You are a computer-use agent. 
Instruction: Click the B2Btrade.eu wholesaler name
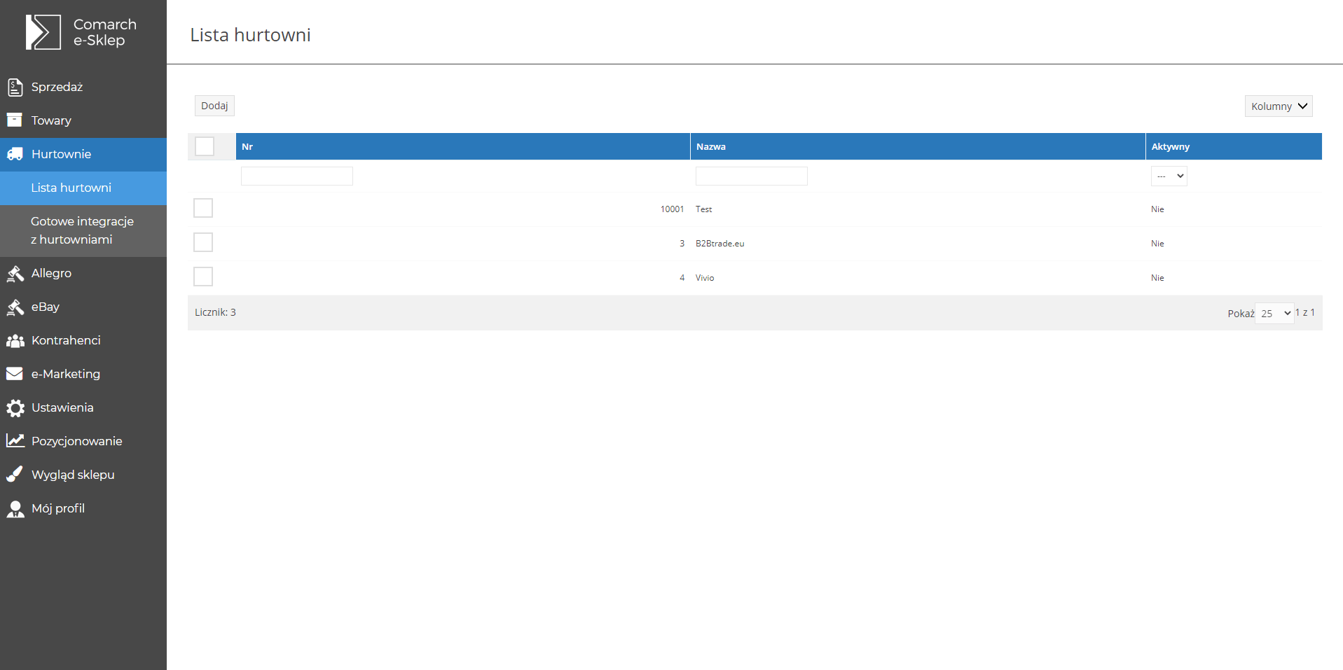point(720,244)
